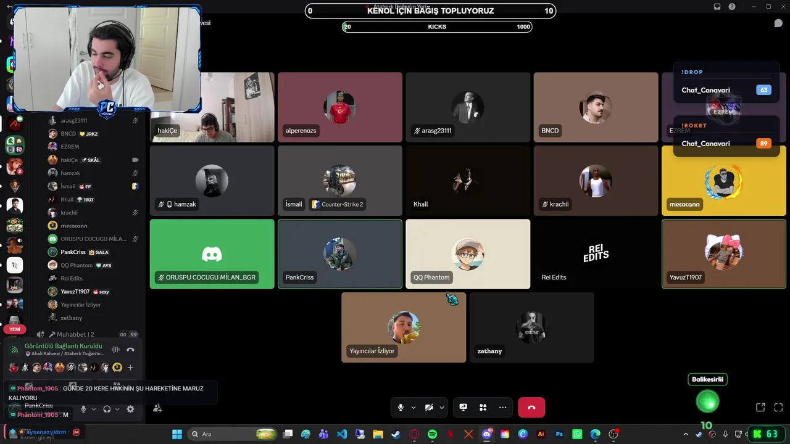Open the three-dot more options menu
Image resolution: width=790 pixels, height=444 pixels.
coord(503,408)
